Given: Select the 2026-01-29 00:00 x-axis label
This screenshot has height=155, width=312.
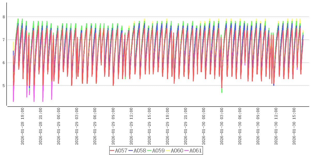Looking at the screenshot, I should pyautogui.click(x=58, y=126).
